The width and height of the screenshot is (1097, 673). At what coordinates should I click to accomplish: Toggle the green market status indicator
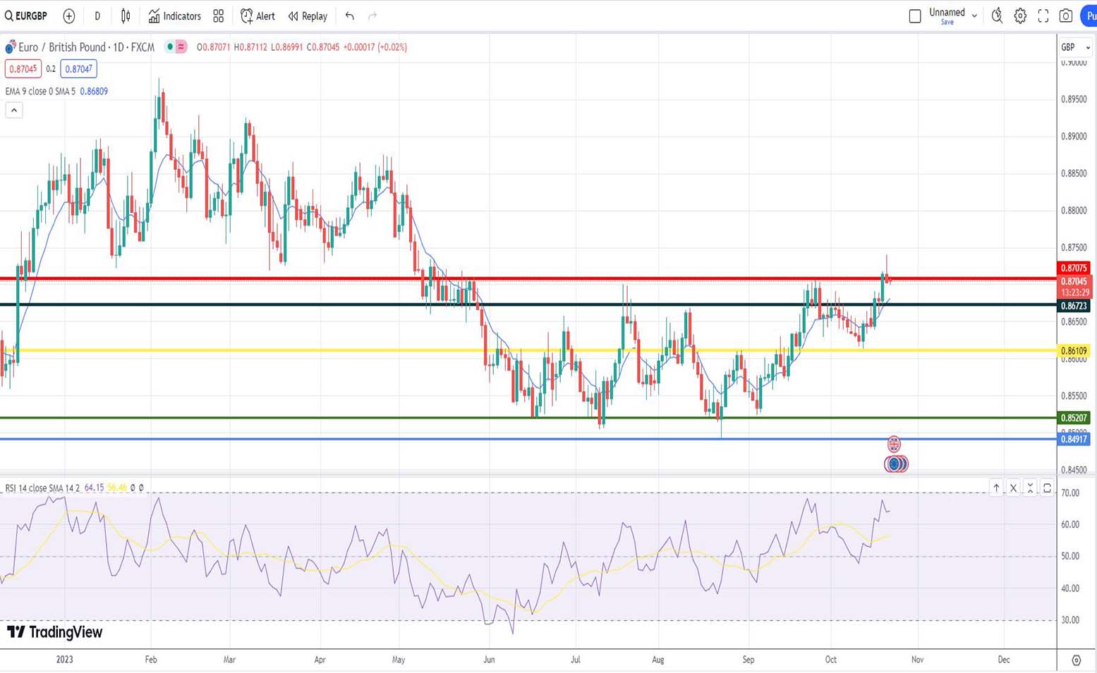pos(170,47)
